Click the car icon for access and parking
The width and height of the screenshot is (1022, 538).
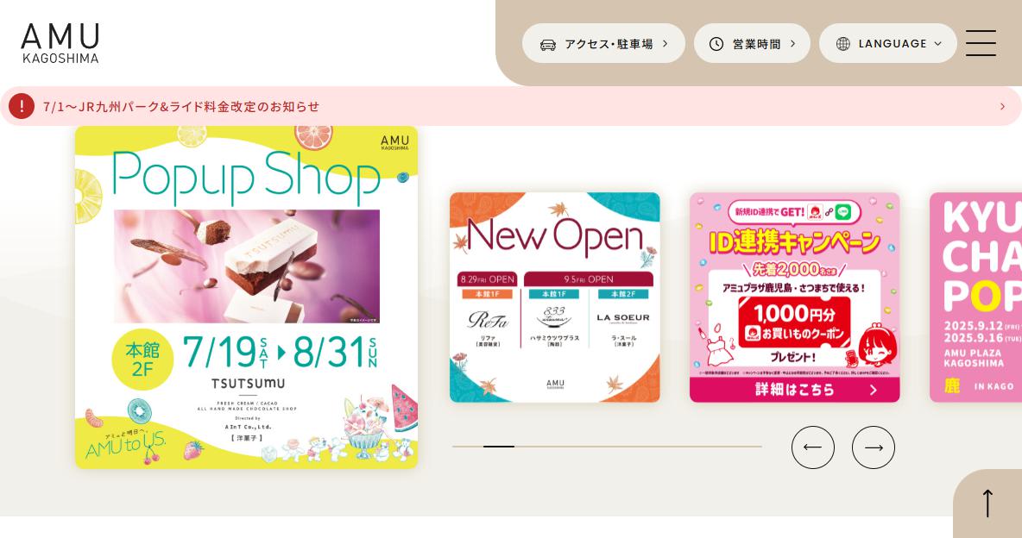[547, 44]
